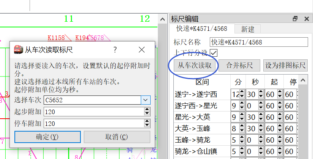Expand the 选择车次 dropdown arrow
The width and height of the screenshot is (313, 159).
pos(146,100)
